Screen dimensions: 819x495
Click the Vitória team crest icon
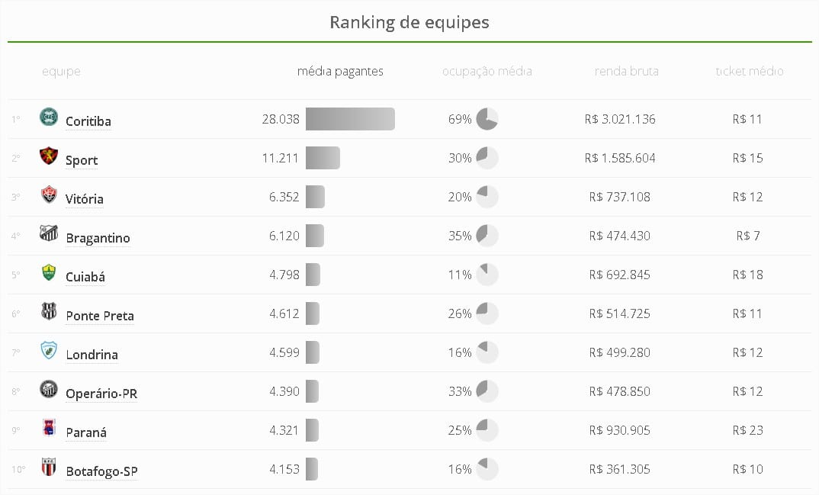click(49, 195)
